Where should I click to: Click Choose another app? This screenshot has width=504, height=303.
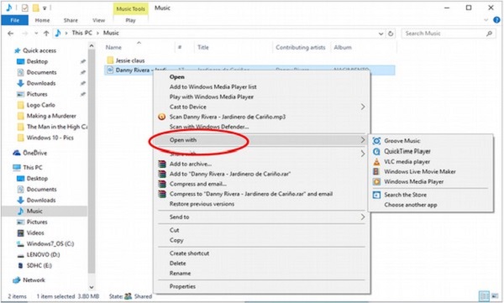pos(411,205)
